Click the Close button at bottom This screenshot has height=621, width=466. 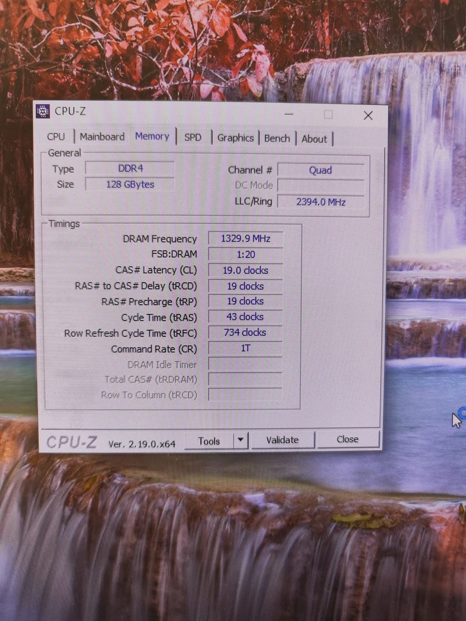(x=348, y=439)
